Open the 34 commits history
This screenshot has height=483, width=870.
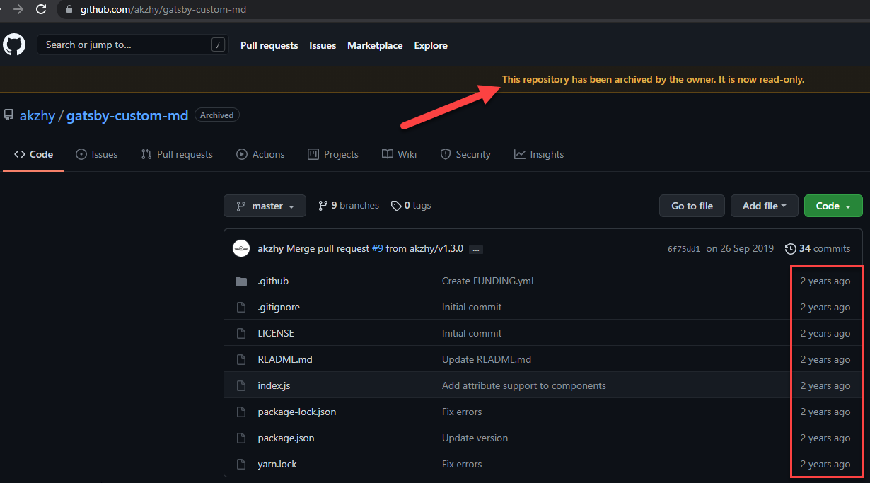818,248
